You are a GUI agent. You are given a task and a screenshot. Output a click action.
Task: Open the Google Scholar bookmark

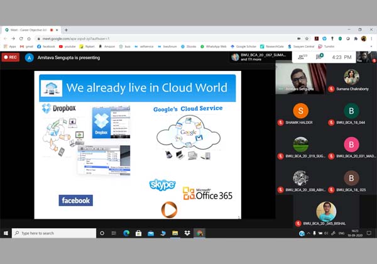(x=244, y=47)
